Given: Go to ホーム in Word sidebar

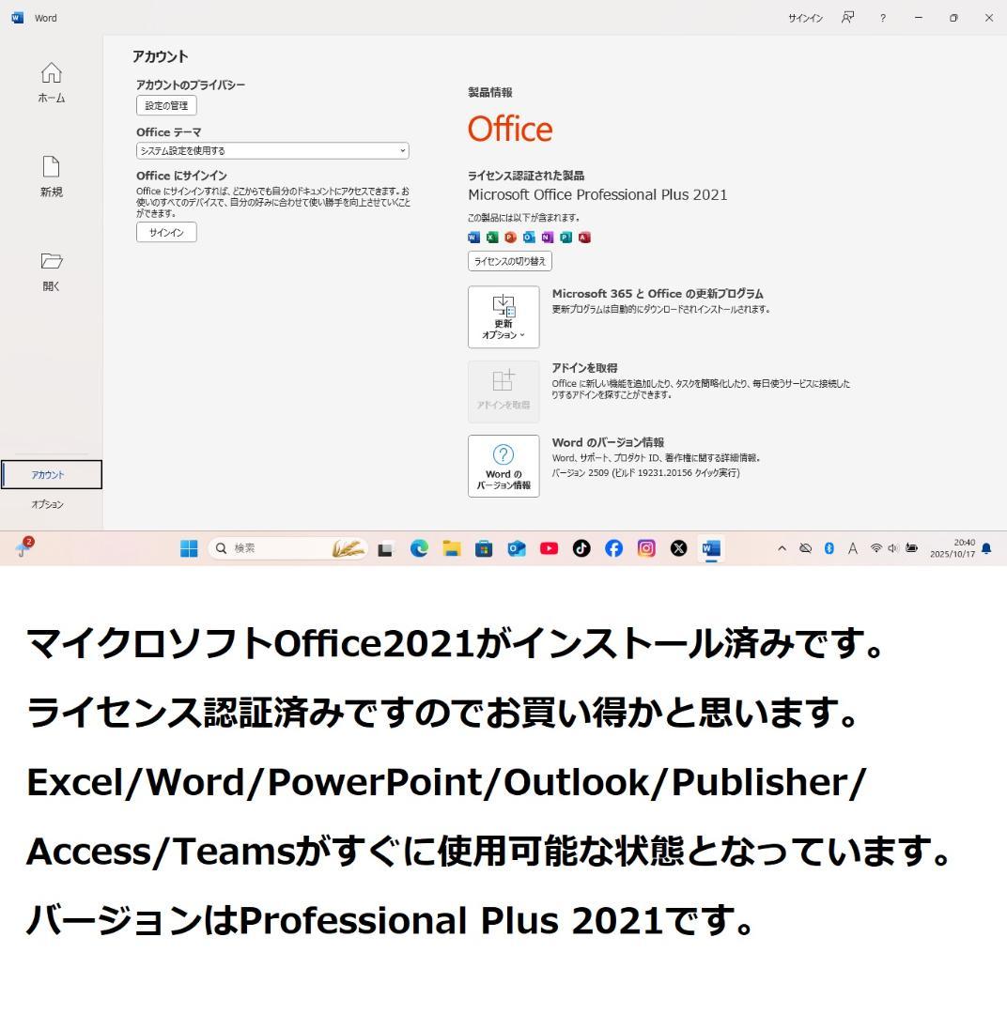Looking at the screenshot, I should (x=51, y=82).
